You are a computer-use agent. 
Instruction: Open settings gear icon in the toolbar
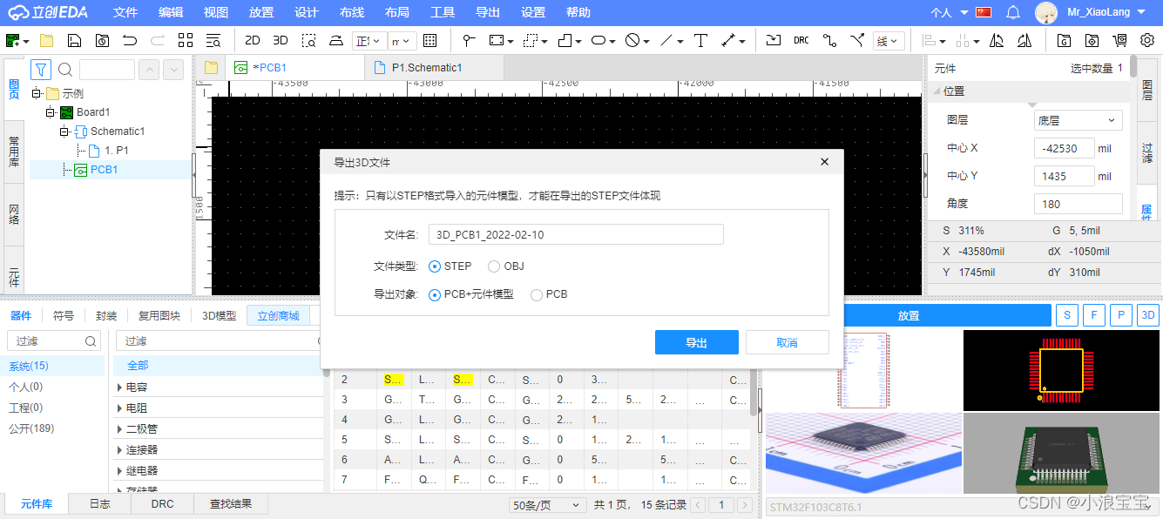tap(1147, 40)
